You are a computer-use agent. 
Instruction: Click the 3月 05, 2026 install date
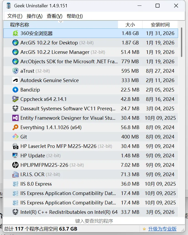[160, 212]
